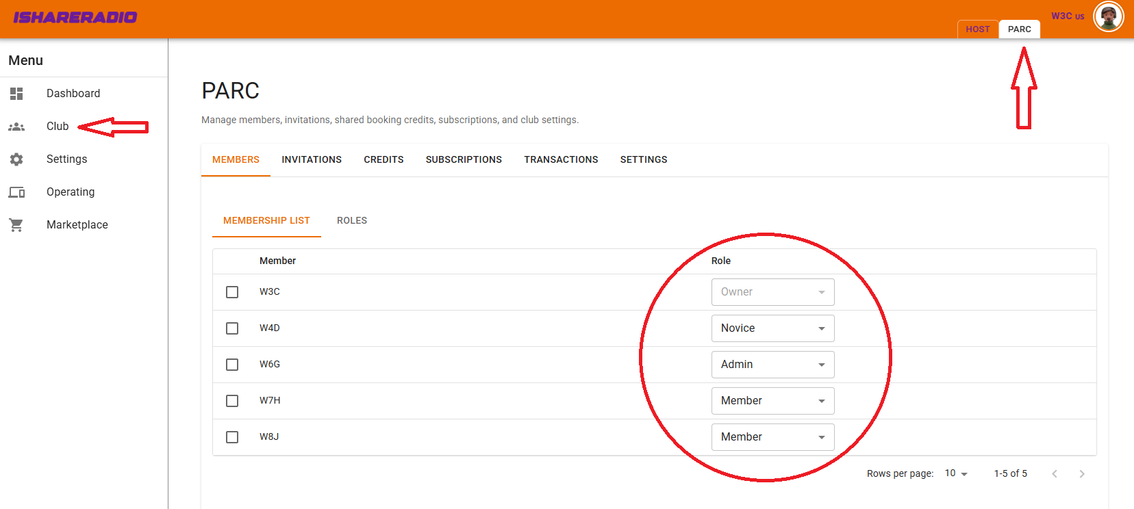1134x509 pixels.
Task: Go to the previous page arrow
Action: tap(1055, 473)
